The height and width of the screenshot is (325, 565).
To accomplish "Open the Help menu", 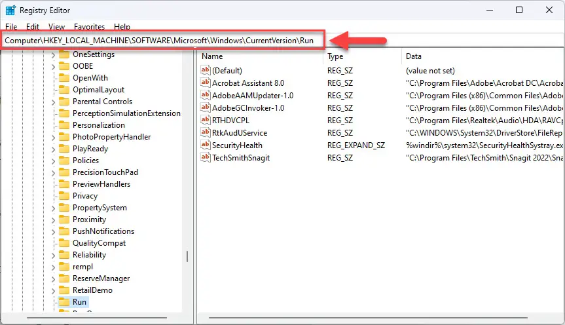I will 122,27.
